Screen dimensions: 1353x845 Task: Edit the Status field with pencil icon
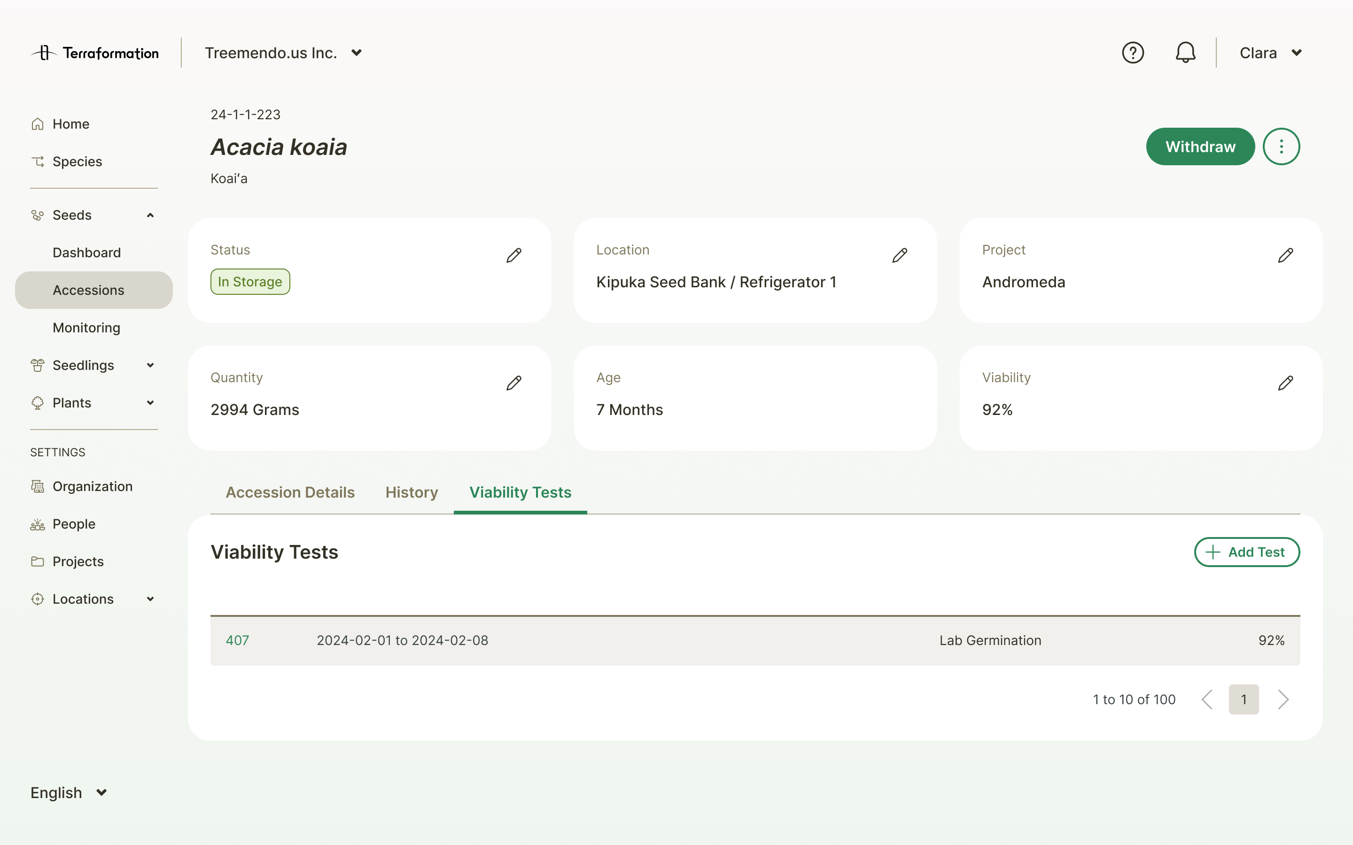coord(514,255)
